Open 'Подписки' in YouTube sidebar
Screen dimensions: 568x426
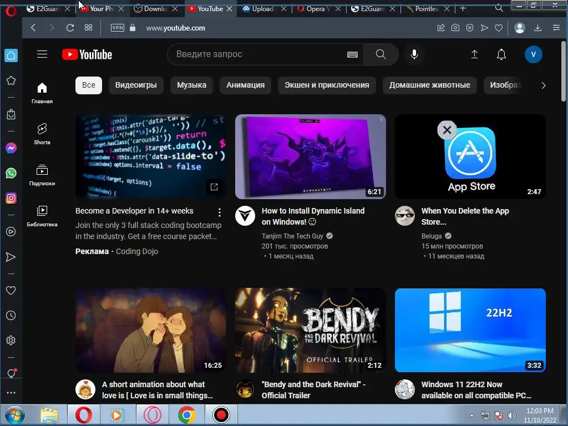coord(42,175)
